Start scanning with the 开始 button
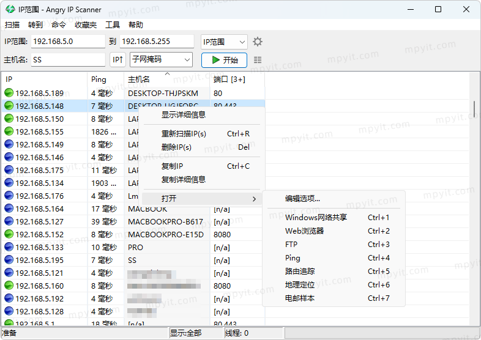Image resolution: width=481 pixels, height=340 pixels. tap(224, 60)
